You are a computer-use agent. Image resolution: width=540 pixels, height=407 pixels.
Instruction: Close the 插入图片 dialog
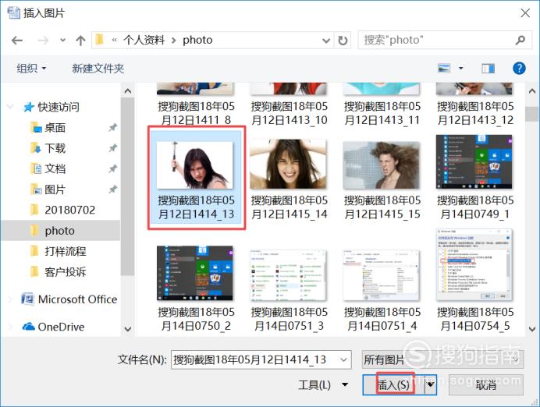tap(525, 13)
